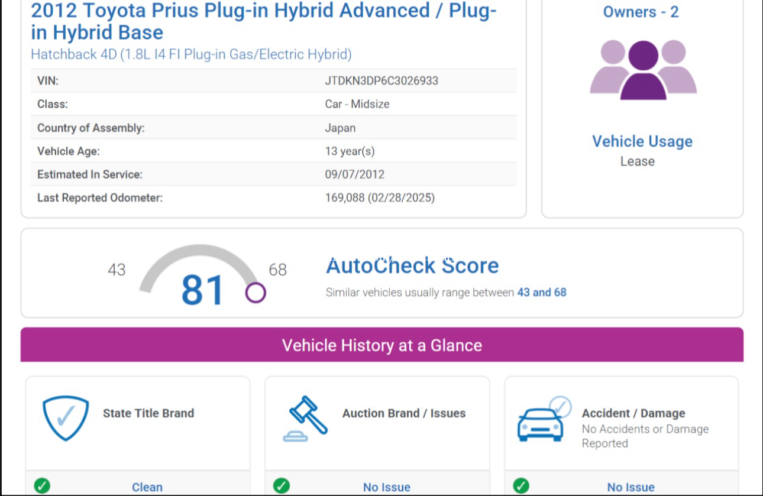Viewport: 763px width, 496px height.
Task: Click 'Similar vehicles usually range between' text
Action: click(420, 292)
